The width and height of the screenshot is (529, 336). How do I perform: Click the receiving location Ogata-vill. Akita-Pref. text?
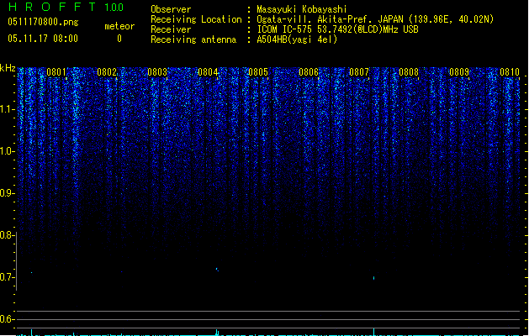375,19
